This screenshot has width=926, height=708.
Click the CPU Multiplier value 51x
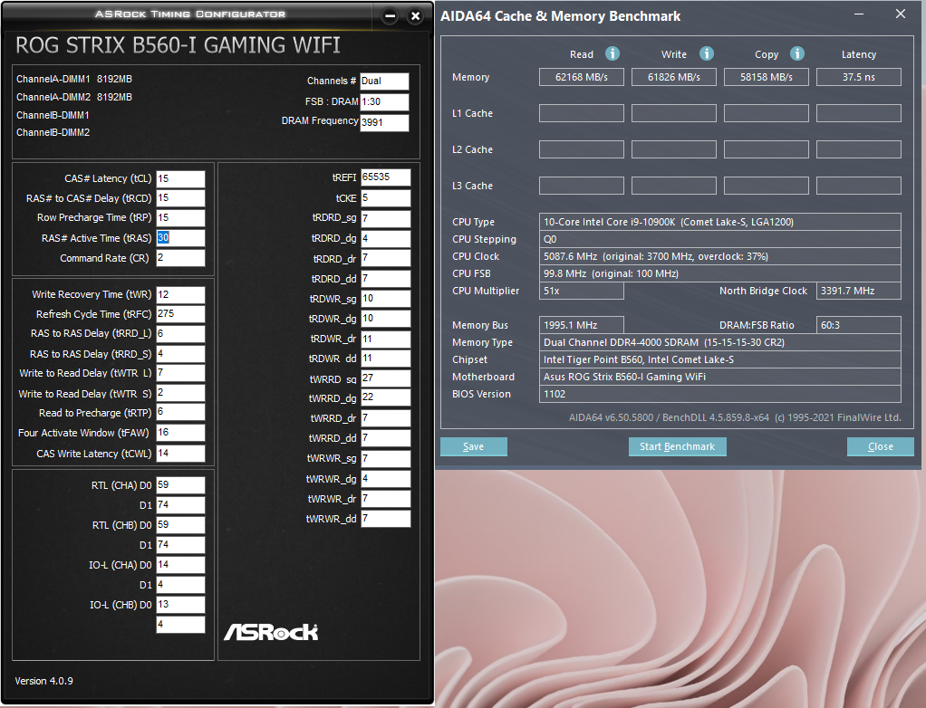582,291
